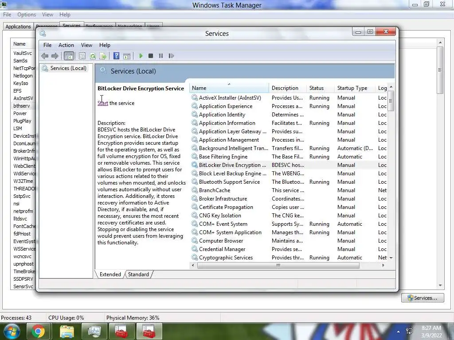Open Chrome from the taskbar

[39, 331]
